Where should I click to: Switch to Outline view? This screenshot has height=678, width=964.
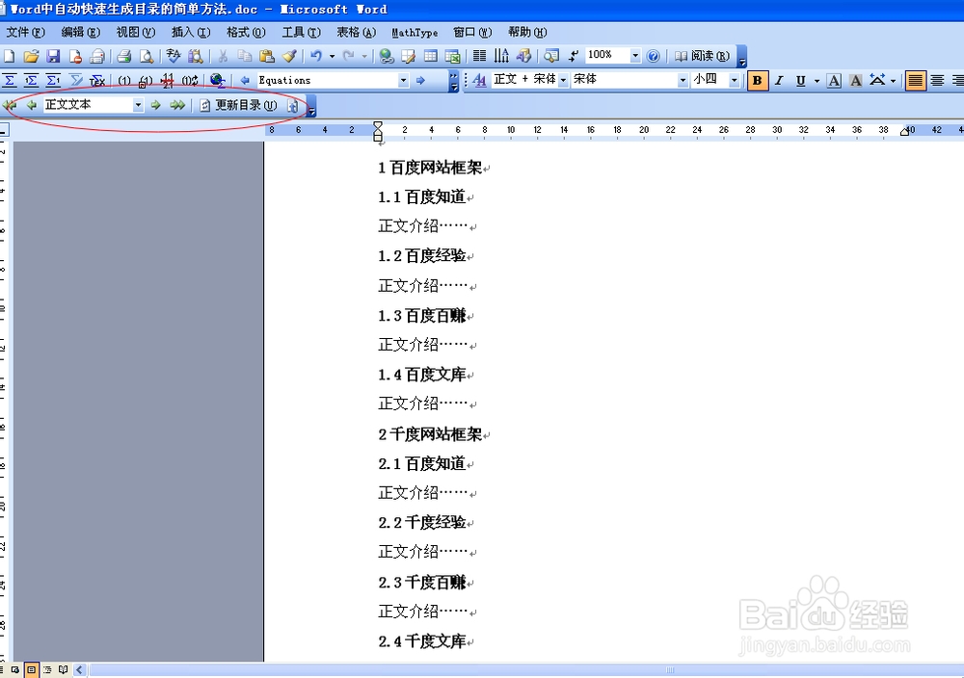tap(47, 669)
